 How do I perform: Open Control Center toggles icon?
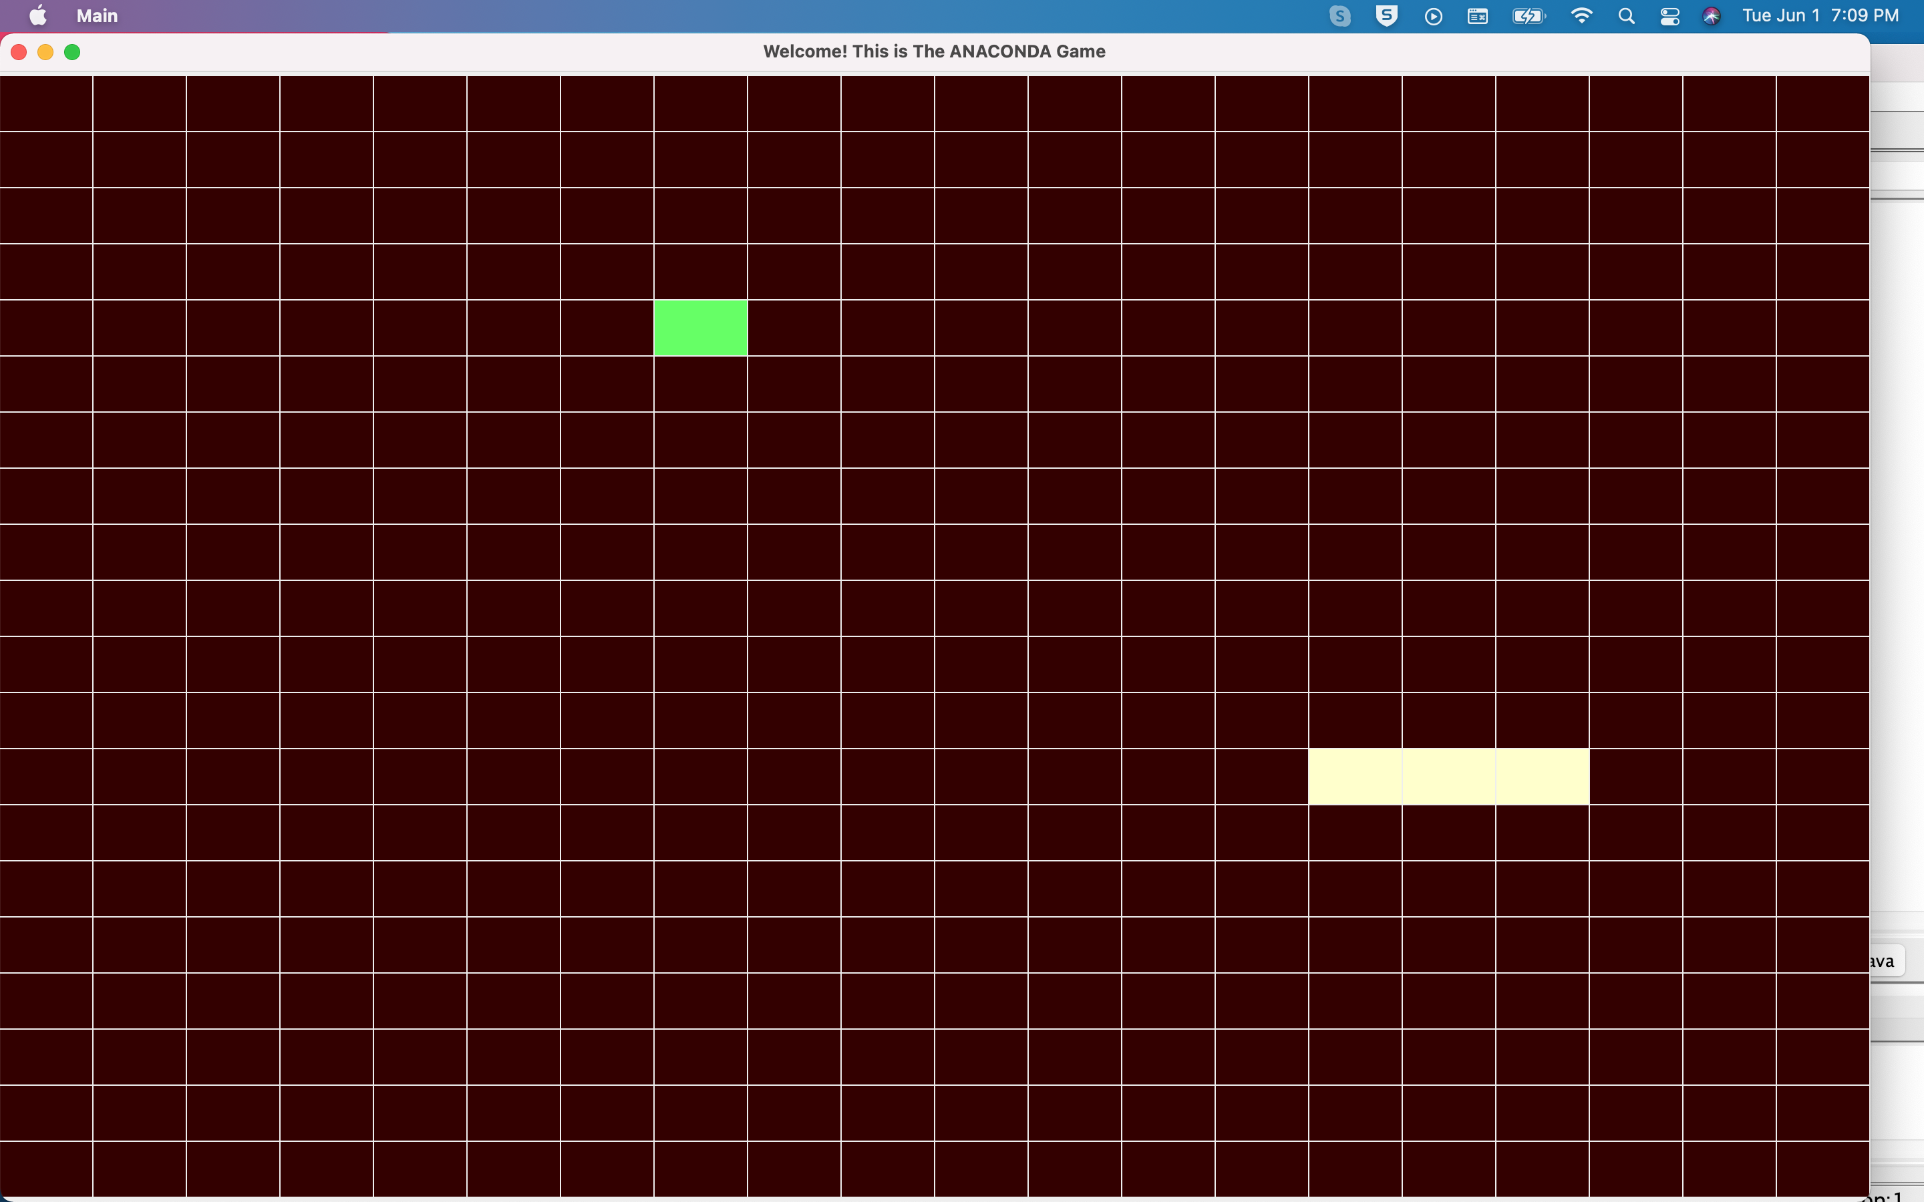point(1669,16)
